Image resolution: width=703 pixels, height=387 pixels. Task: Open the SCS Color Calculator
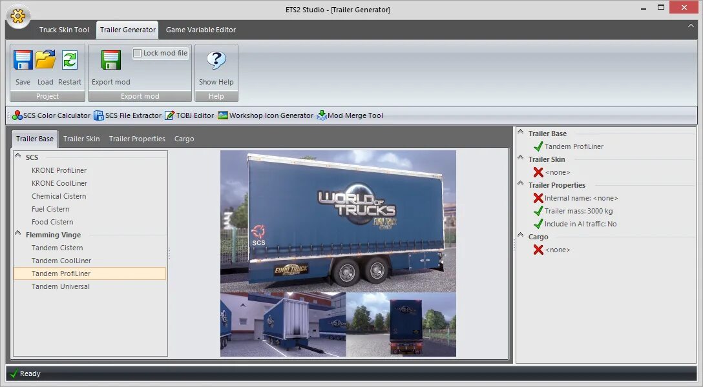point(52,115)
